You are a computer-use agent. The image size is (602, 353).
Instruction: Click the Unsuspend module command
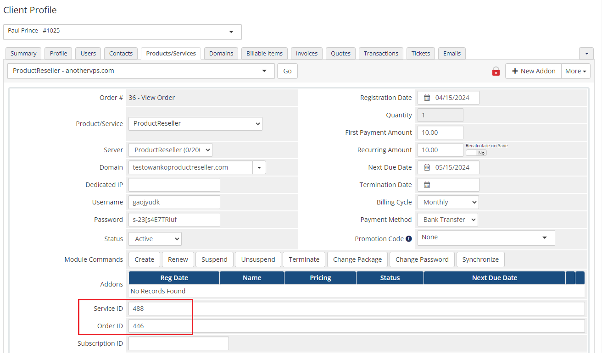pos(258,259)
